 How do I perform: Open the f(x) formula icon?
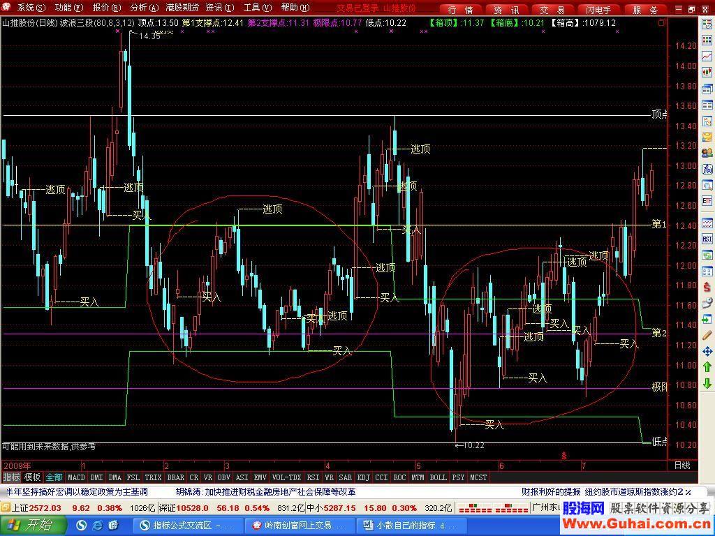point(707,169)
